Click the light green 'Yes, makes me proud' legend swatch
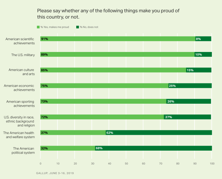The image size is (222, 179). (39, 27)
